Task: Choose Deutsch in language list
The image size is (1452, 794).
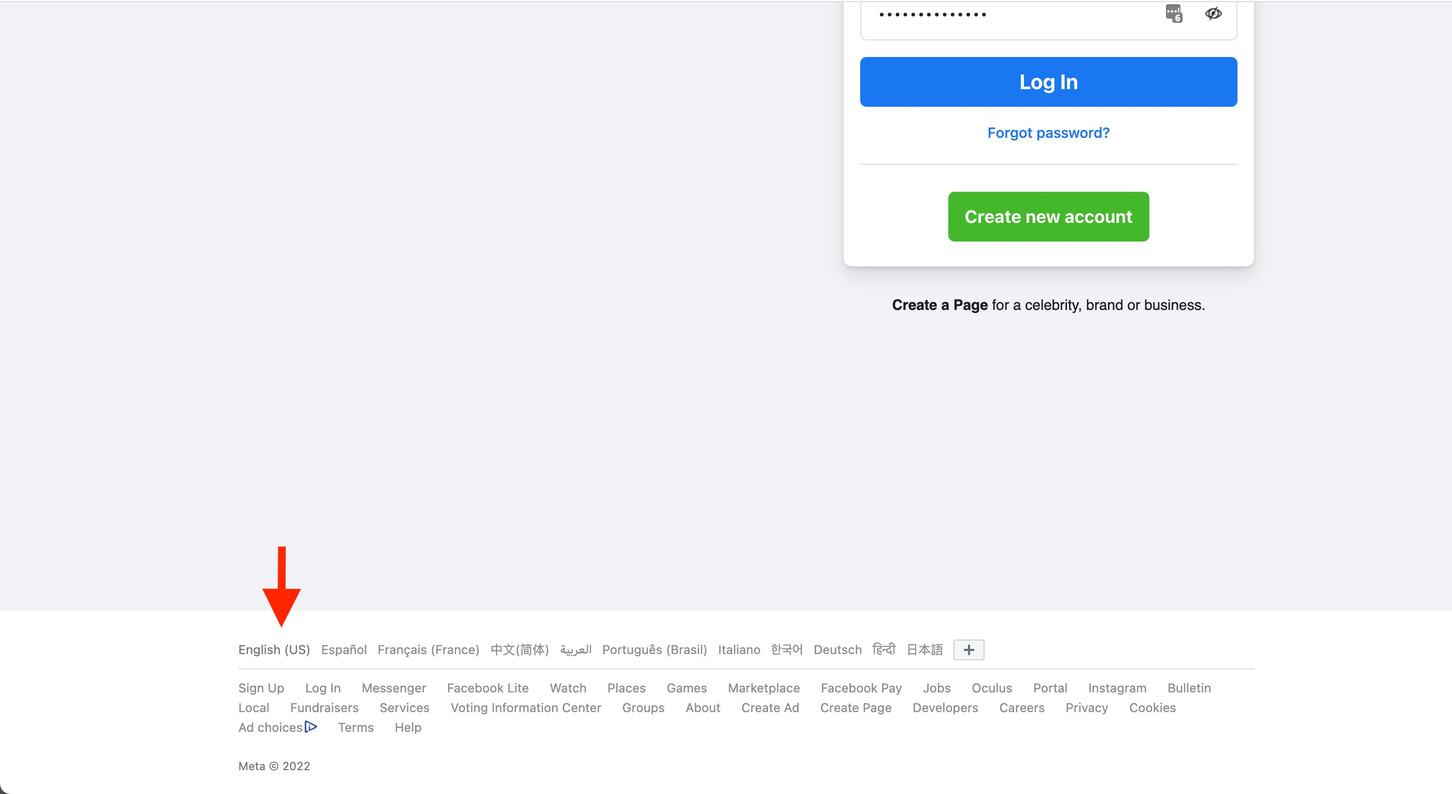Action: pos(837,649)
